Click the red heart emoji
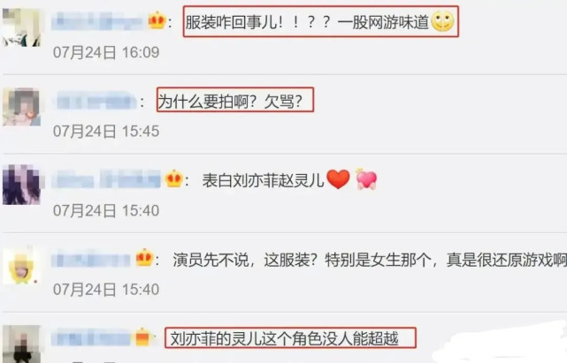This screenshot has width=567, height=363. [x=338, y=179]
